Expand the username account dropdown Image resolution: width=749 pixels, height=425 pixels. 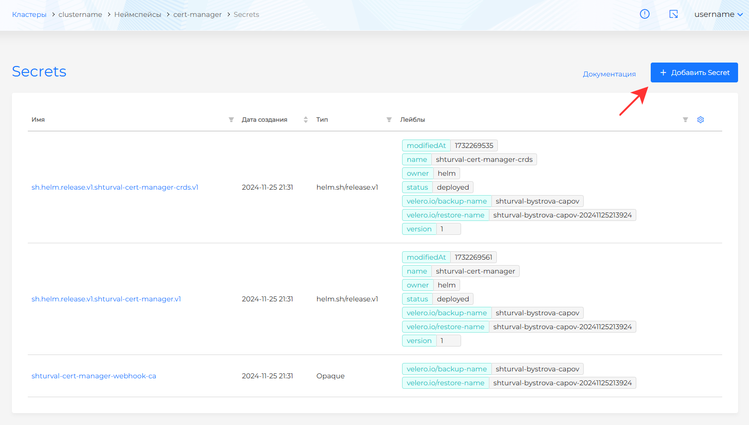coord(718,14)
